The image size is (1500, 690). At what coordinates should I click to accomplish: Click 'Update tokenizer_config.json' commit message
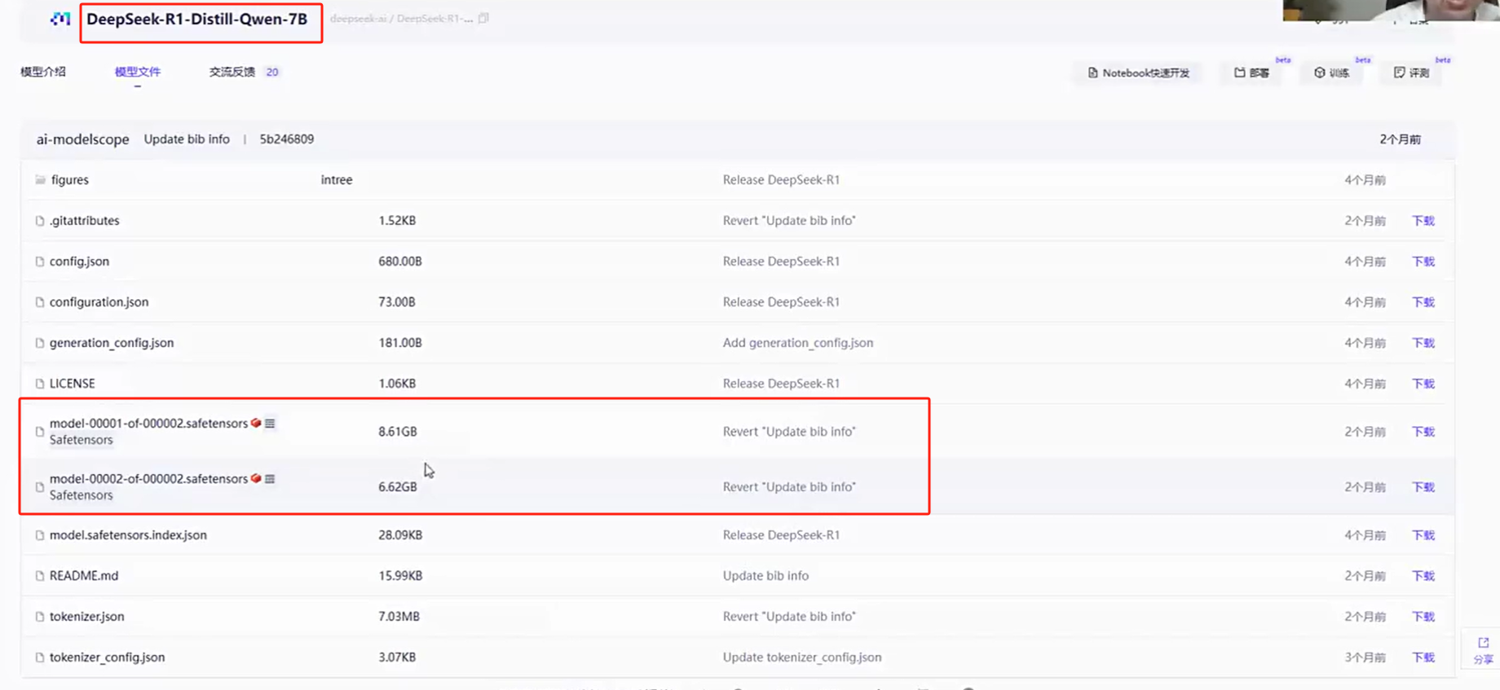pyautogui.click(x=802, y=657)
